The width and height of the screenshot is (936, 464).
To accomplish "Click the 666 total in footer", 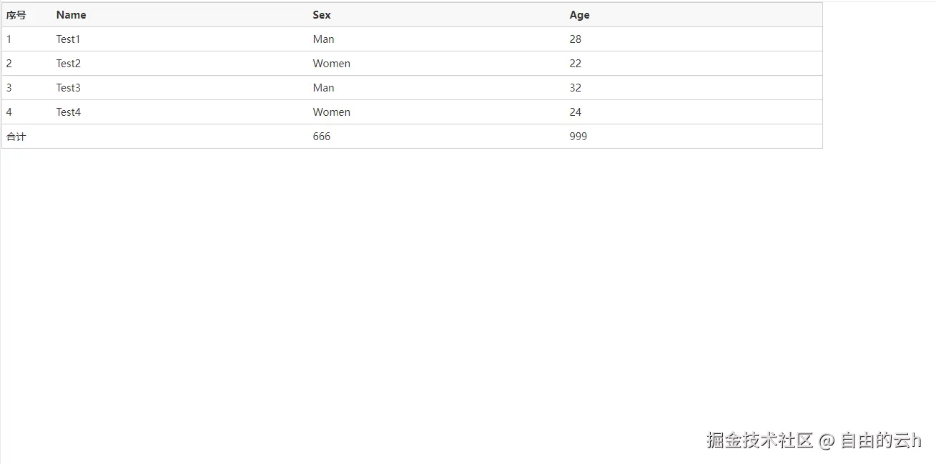I will point(322,137).
